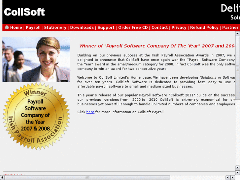Open the Support page

tap(106, 27)
